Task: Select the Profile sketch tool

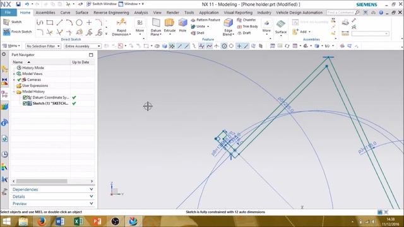Action: pos(40,23)
